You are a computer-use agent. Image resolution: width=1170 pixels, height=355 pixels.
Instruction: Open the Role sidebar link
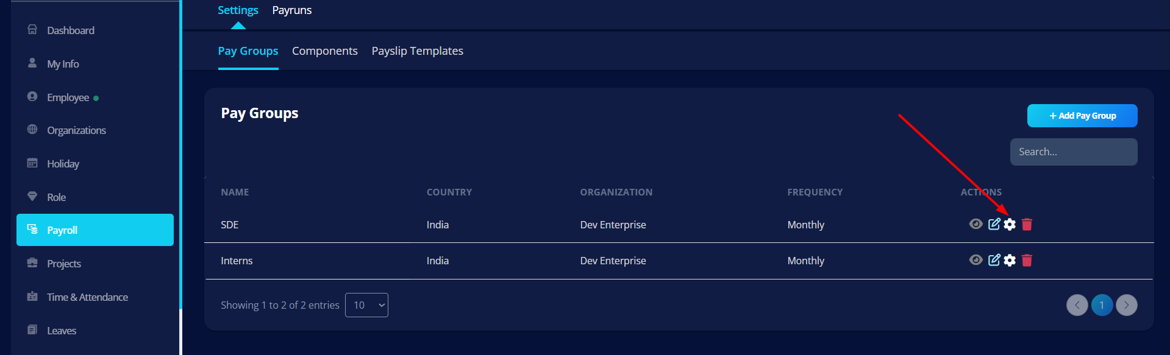click(57, 197)
